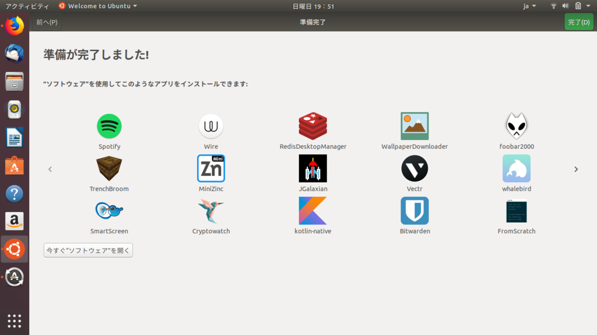The width and height of the screenshot is (597, 335).
Task: Click the Wi-Fi status icon
Action: click(x=554, y=6)
